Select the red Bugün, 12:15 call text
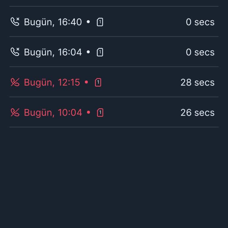Screen dimensions: 228x228 point(52,83)
